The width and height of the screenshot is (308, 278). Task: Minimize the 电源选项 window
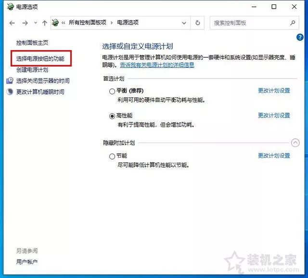[254, 7]
